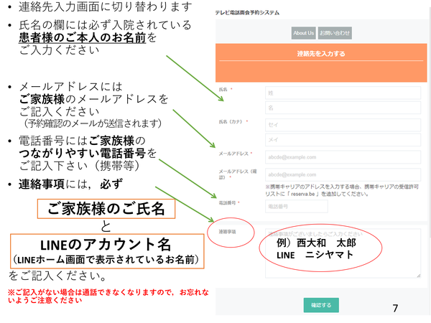Image resolution: width=431 pixels, height=323 pixels.
Task: Click the 名 first name field
Action: (342, 108)
